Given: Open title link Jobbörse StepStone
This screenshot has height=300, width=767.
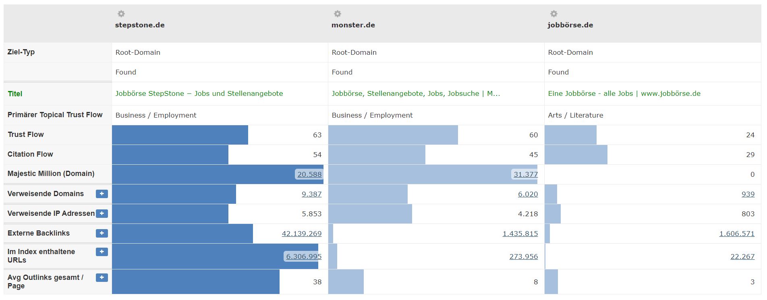Looking at the screenshot, I should (199, 93).
